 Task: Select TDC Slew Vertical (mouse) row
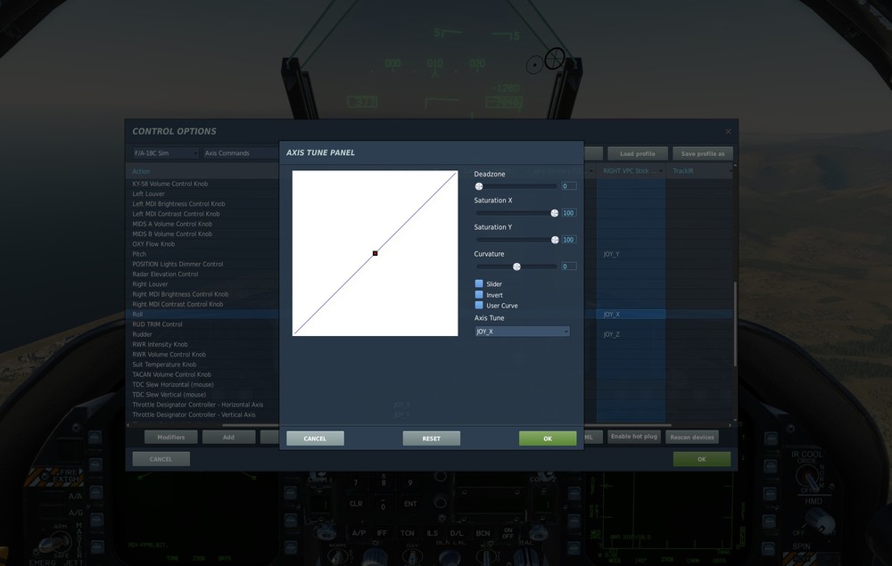202,394
